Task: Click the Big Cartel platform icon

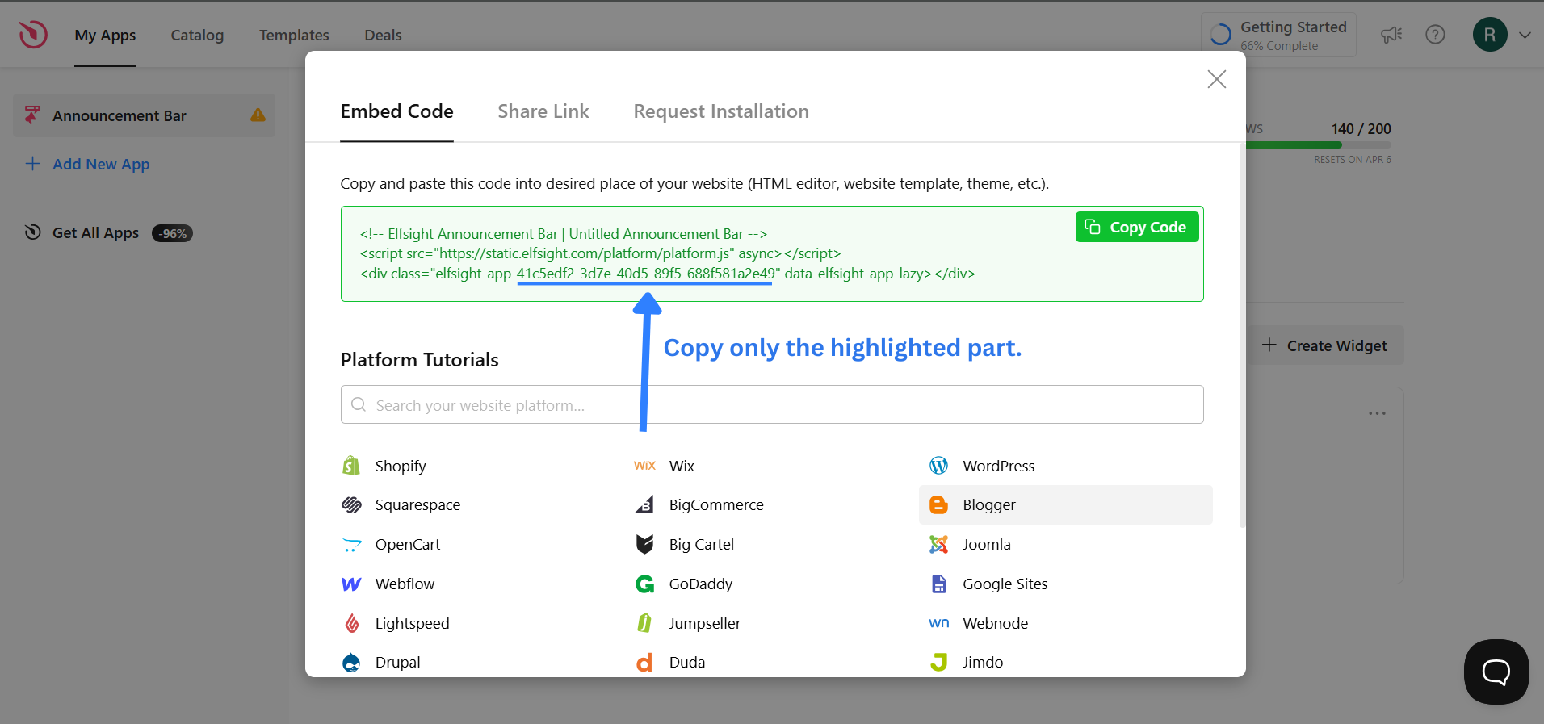Action: (644, 544)
